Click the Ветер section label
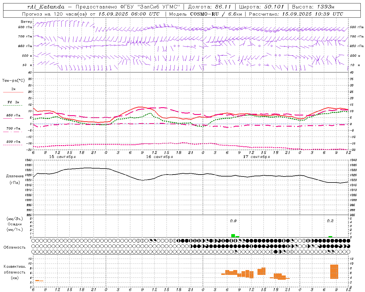 pyautogui.click(x=27, y=22)
